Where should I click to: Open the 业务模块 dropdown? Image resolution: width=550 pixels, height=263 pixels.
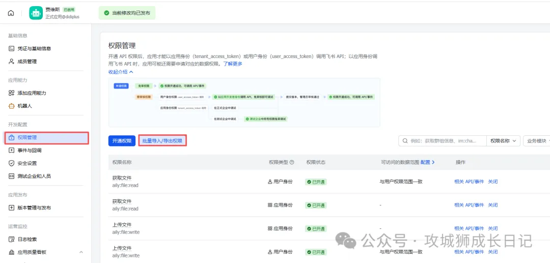coord(537,141)
